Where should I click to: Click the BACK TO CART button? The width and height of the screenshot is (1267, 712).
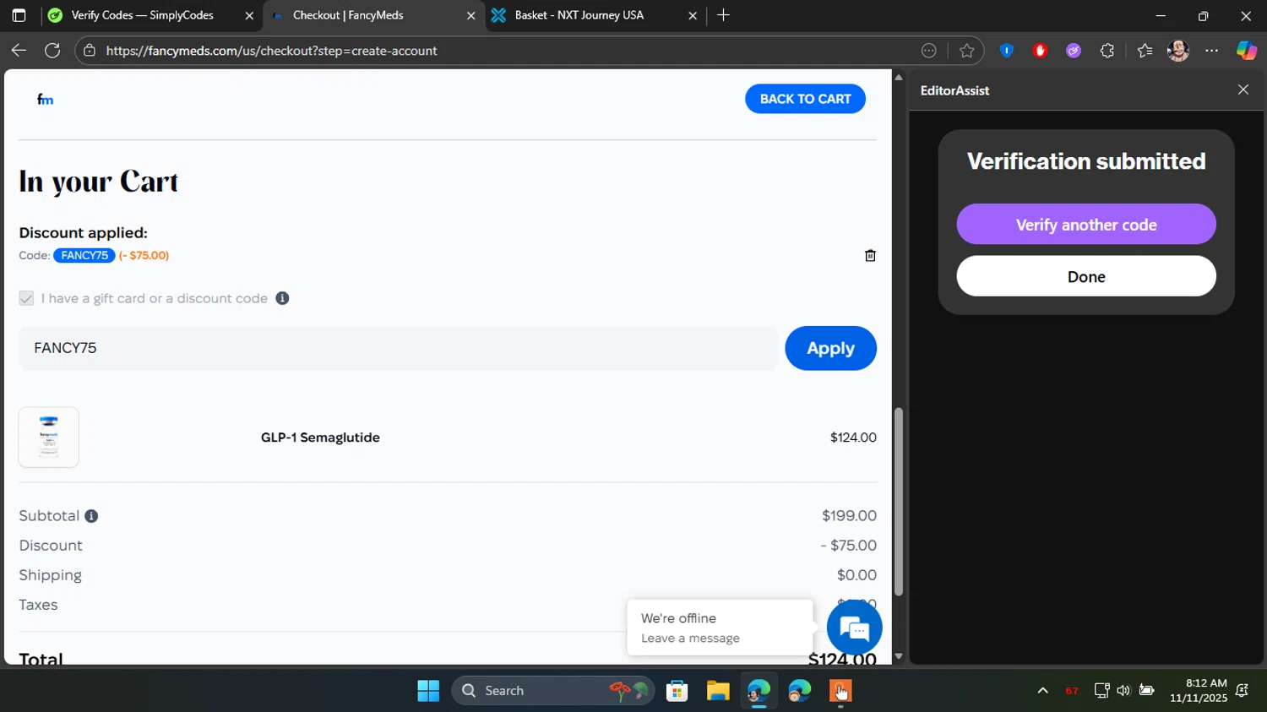click(x=805, y=99)
